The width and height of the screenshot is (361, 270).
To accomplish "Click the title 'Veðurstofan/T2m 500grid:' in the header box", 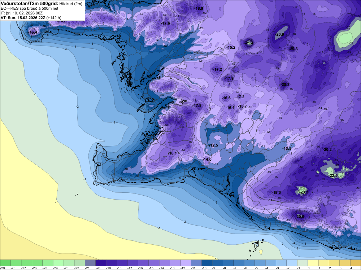I will (x=30, y=4).
